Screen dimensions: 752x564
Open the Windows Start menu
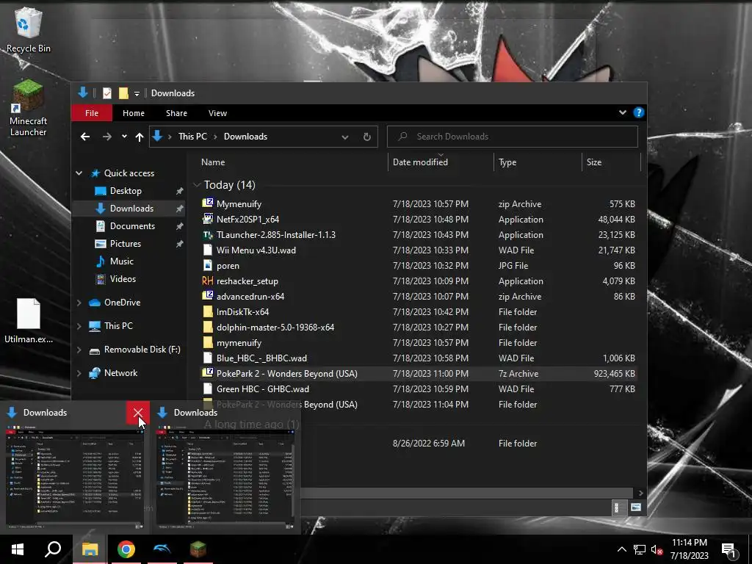pyautogui.click(x=18, y=549)
